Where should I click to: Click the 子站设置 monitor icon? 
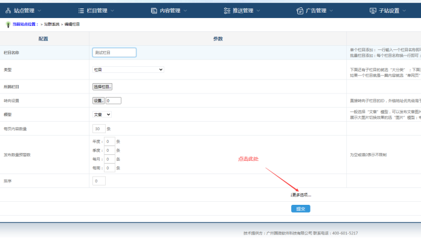point(373,11)
